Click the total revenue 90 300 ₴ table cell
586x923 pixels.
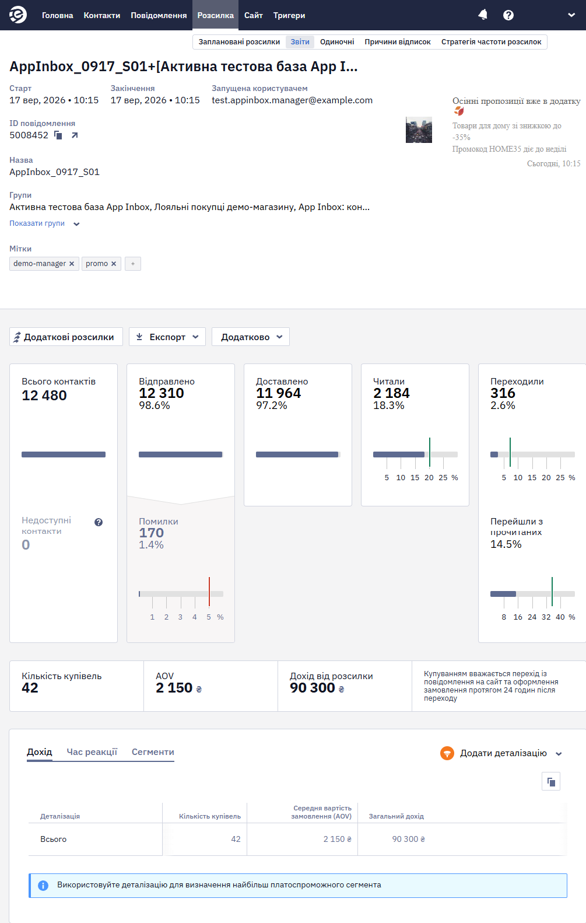[x=409, y=839]
